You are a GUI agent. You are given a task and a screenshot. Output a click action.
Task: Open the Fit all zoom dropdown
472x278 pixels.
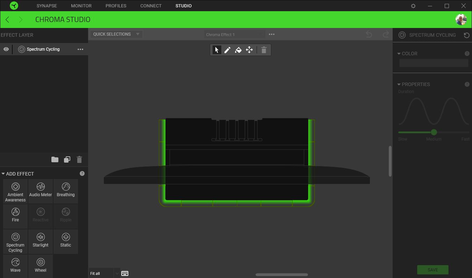click(x=104, y=273)
